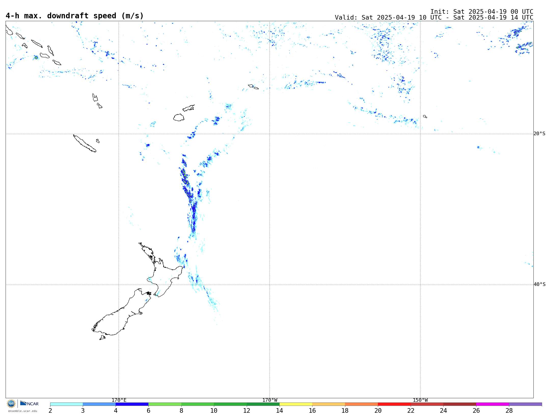Click the colorbar label '22'

point(411,410)
